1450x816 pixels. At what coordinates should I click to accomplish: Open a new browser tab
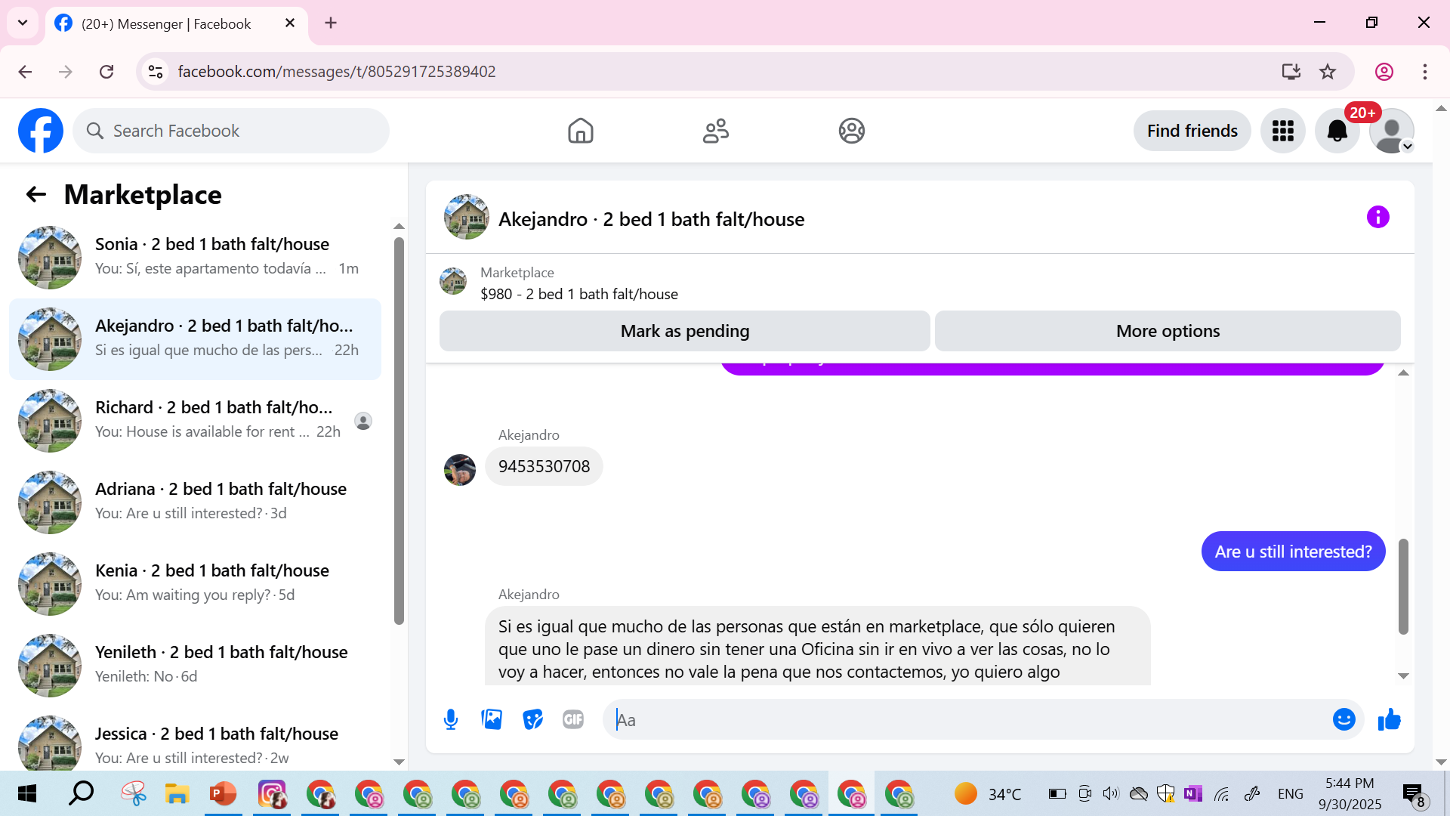pos(331,23)
